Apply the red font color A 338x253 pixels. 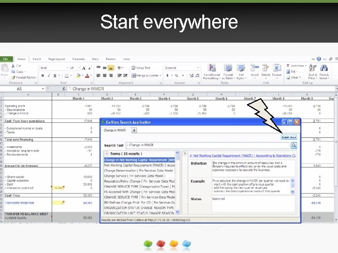[87, 75]
